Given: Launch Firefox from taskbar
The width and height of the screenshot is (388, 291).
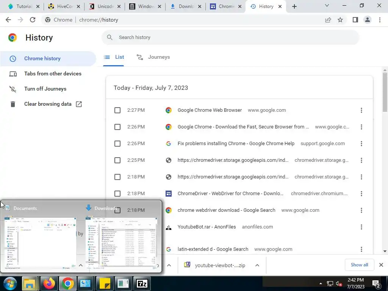Looking at the screenshot, I should pyautogui.click(x=49, y=283).
